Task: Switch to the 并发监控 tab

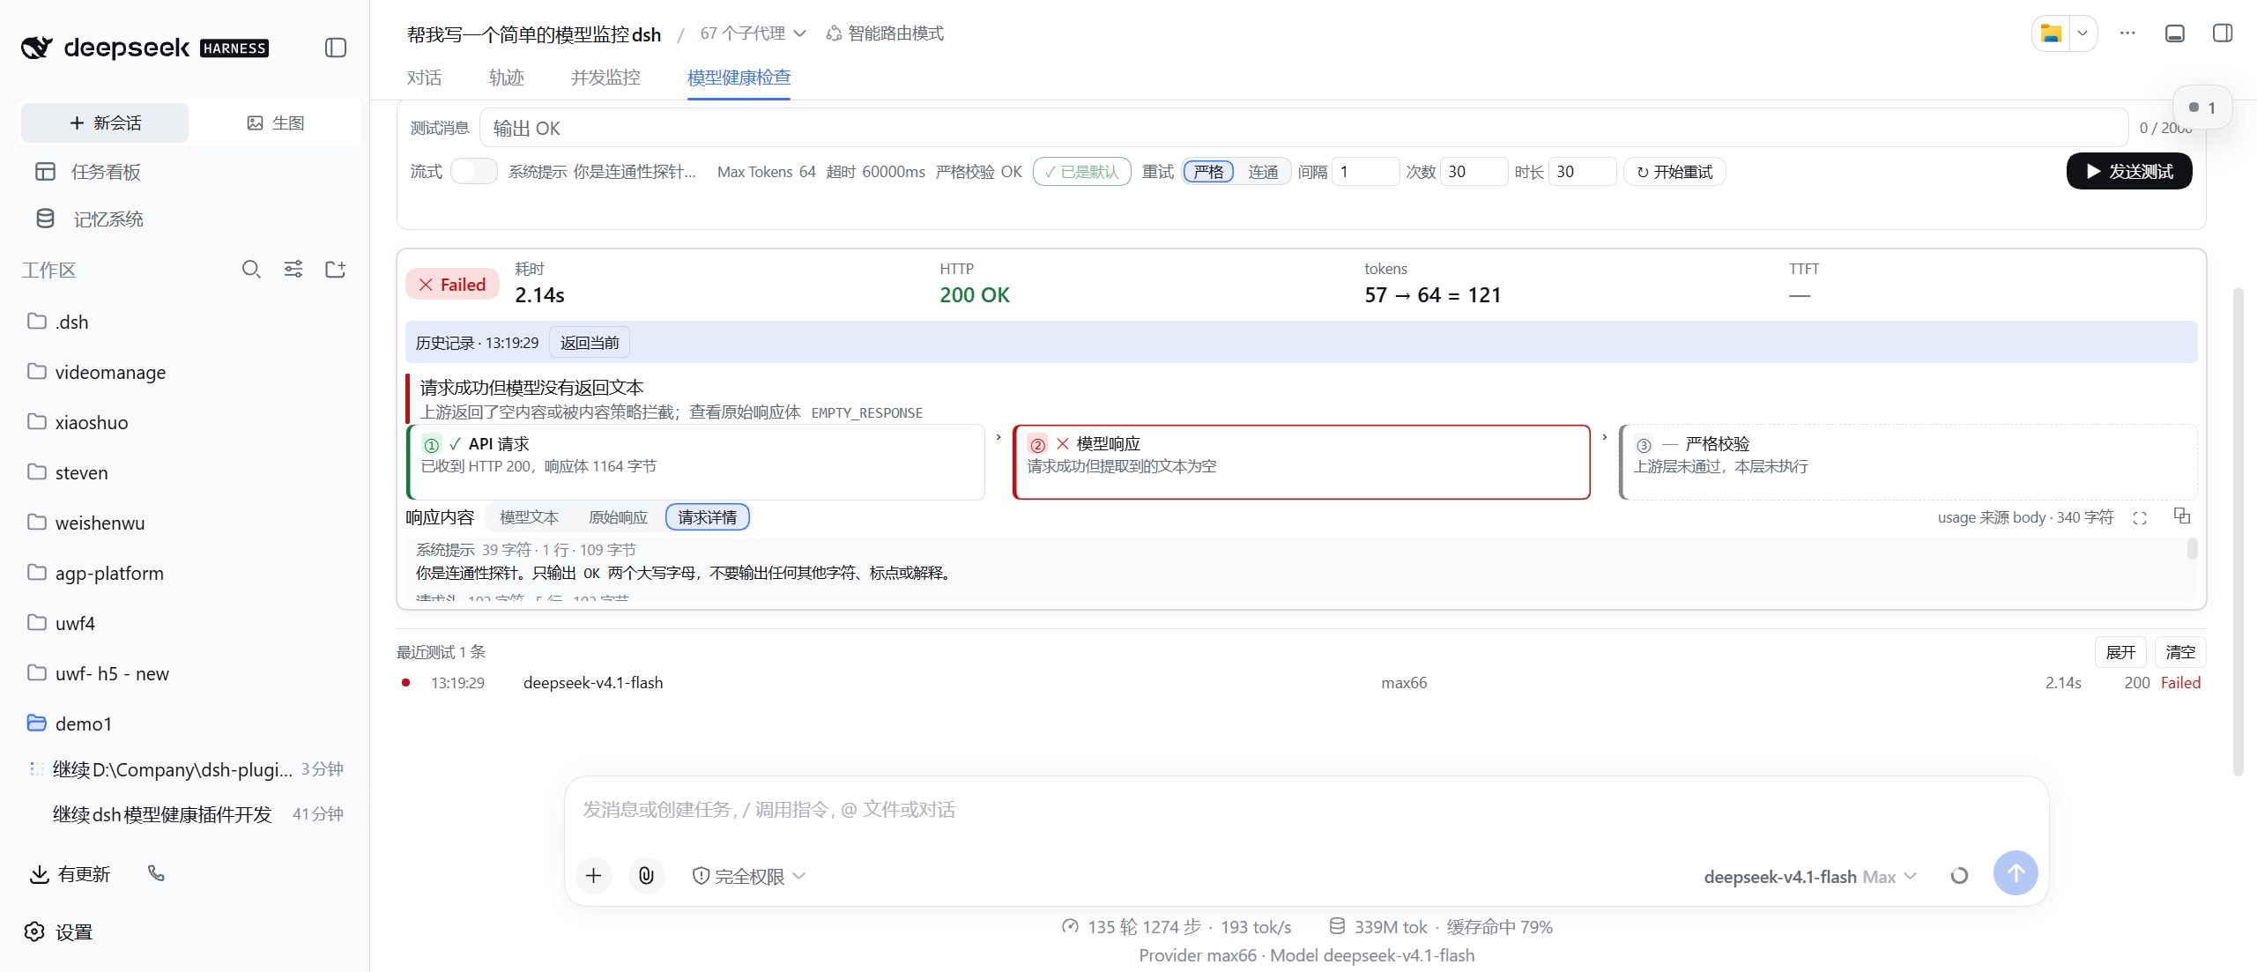Action: 605,78
